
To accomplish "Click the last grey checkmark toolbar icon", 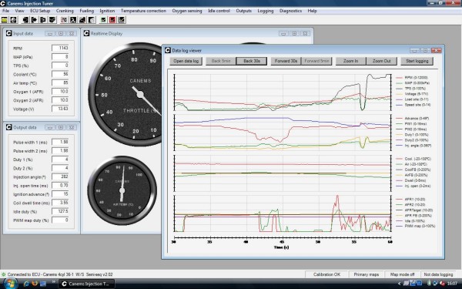I will [122, 20].
